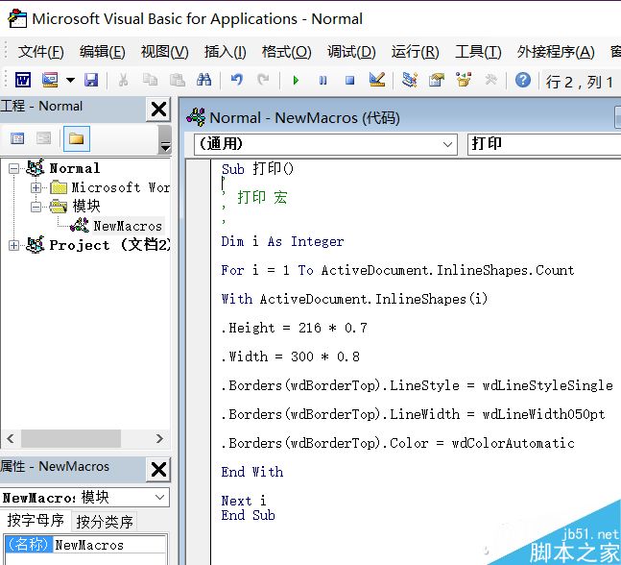This screenshot has width=621, height=565.
Task: Click the Copy icon in toolbar
Action: click(x=150, y=80)
